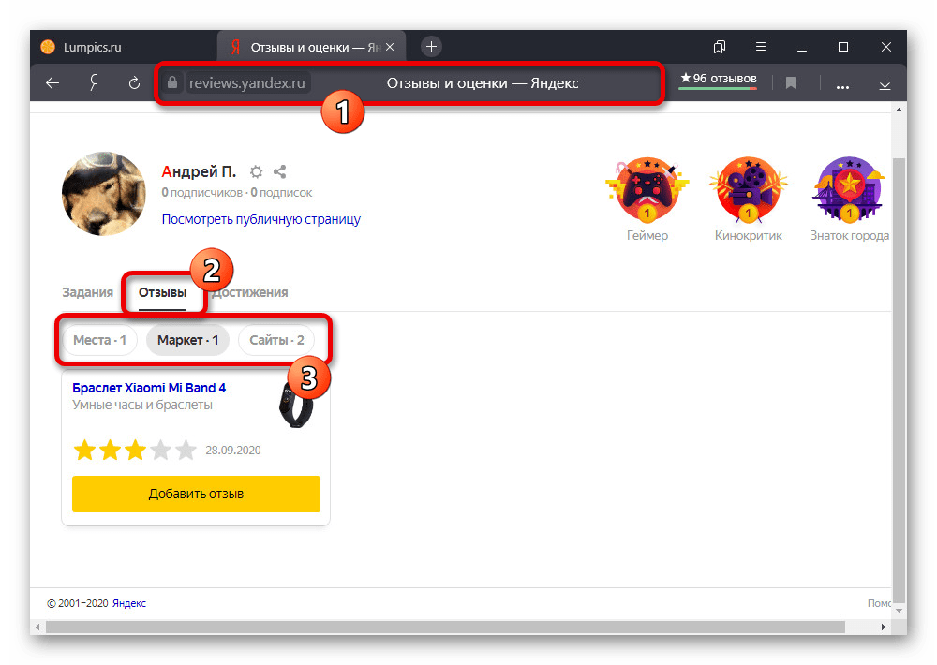Open the browser hamburger menu
Viewport: 937px width, 665px height.
point(761,47)
